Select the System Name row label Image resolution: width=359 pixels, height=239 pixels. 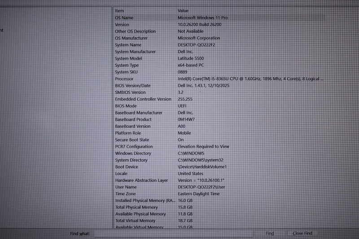[128, 45]
